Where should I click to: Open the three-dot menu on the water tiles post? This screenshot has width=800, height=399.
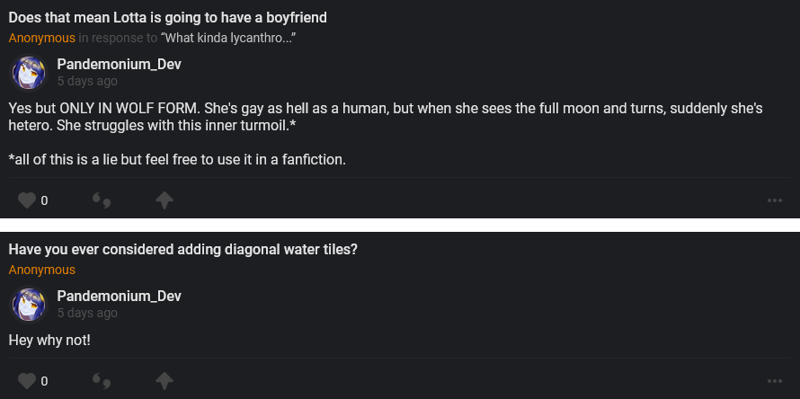775,380
